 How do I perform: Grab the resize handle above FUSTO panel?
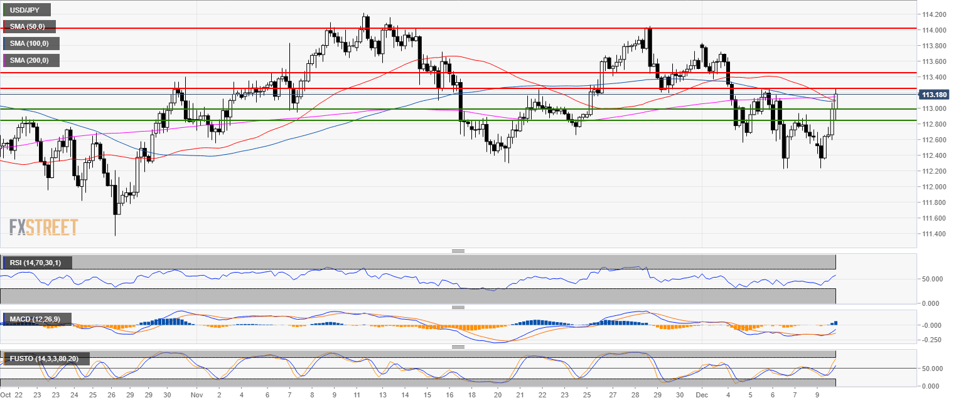(458, 347)
